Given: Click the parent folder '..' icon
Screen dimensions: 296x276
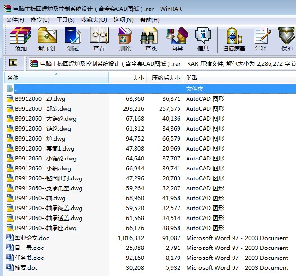Looking at the screenshot, I should click(9, 89).
